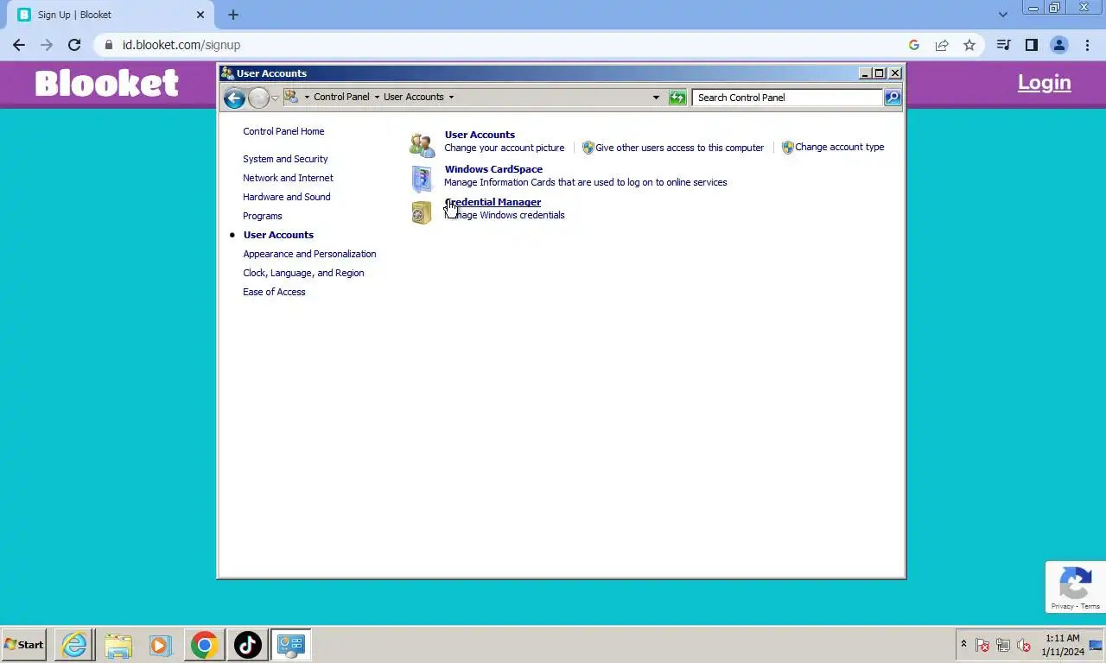Click the Blooket logo in Chrome
Image resolution: width=1106 pixels, height=663 pixels.
107,83
